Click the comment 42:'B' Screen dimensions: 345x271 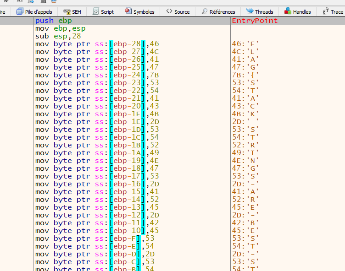245,223
